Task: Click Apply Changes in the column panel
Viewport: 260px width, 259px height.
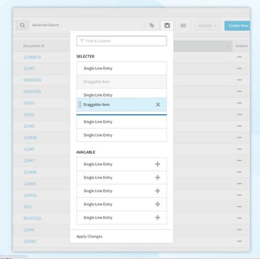Action: (x=89, y=236)
